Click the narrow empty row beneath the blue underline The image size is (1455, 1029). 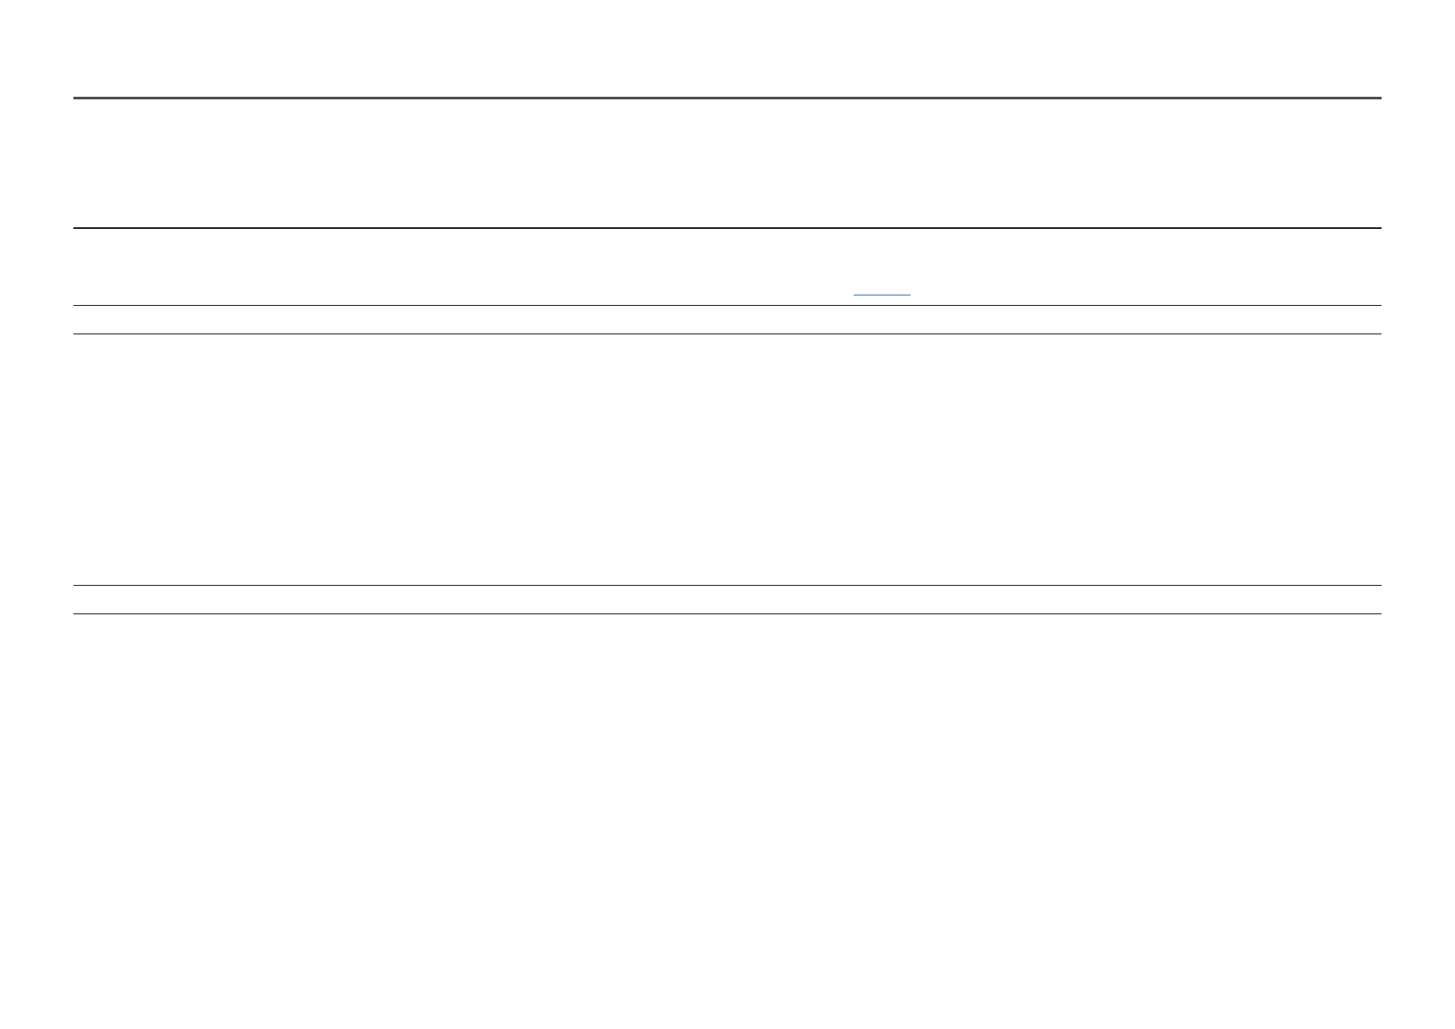(x=727, y=320)
